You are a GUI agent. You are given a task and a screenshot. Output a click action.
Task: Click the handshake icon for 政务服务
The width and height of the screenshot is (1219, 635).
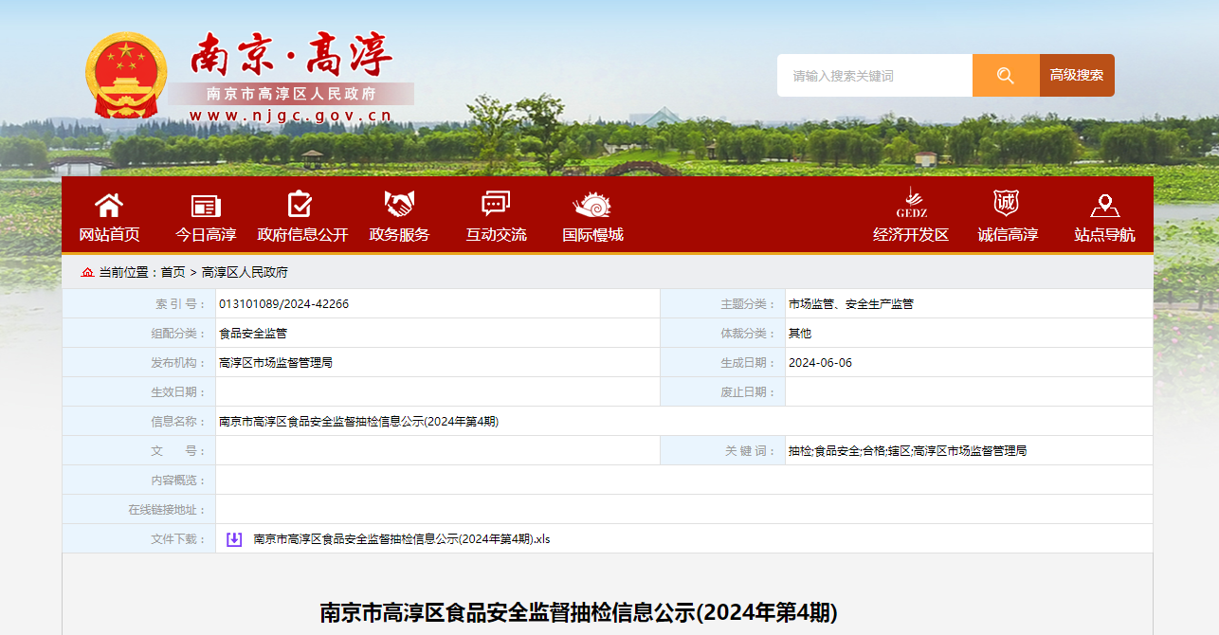(399, 204)
